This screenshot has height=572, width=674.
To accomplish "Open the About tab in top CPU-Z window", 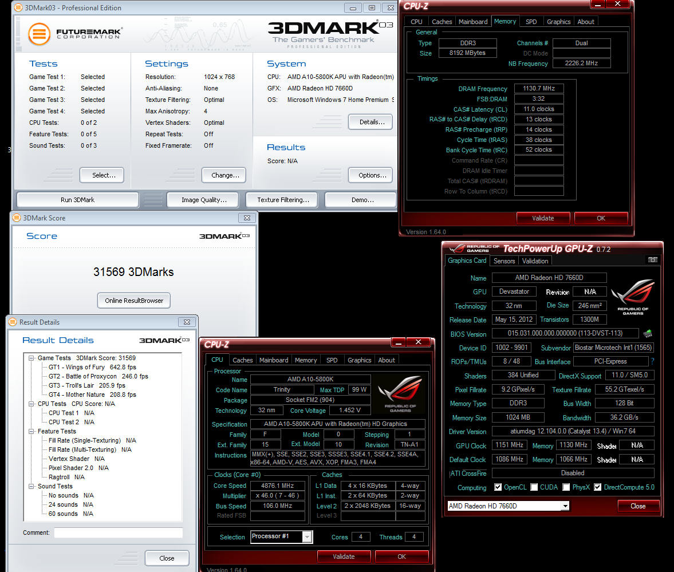I will tap(586, 22).
